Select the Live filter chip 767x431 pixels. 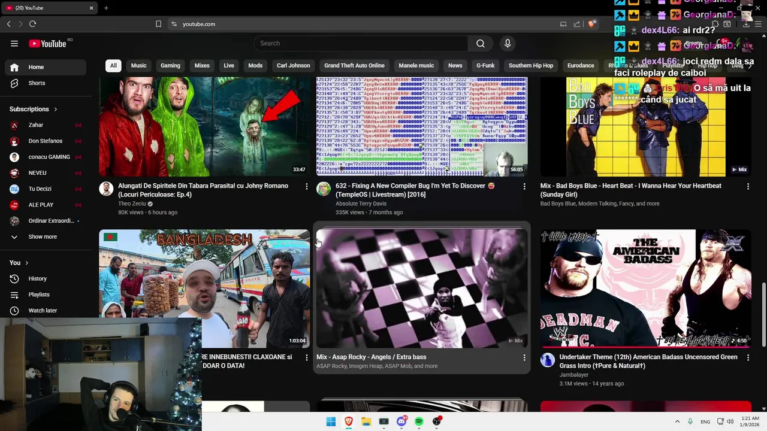click(229, 66)
